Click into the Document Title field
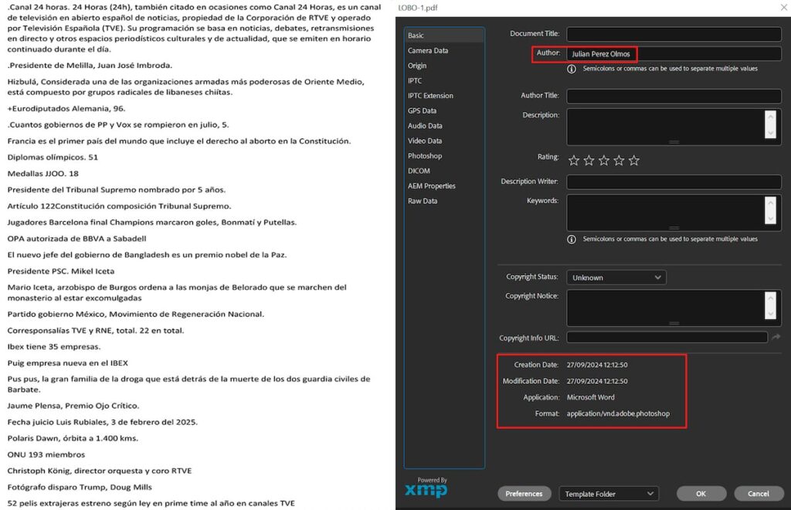Viewport: 791px width, 510px height. pyautogui.click(x=674, y=34)
